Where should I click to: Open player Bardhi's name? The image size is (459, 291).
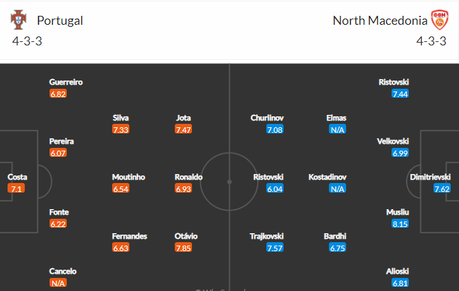[335, 236]
